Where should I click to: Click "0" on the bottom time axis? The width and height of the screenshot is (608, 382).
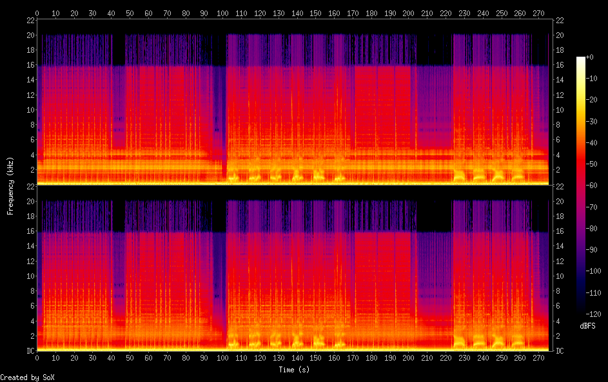[x=37, y=358]
